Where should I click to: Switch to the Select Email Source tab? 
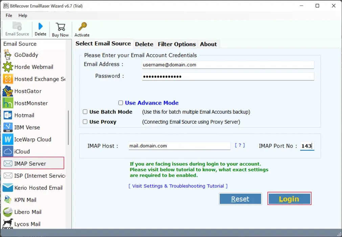click(103, 43)
